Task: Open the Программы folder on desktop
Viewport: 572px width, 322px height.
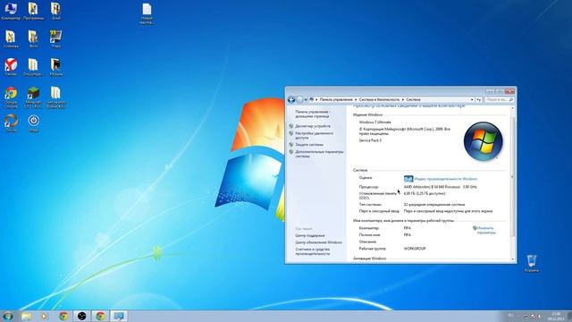Action: [x=33, y=11]
